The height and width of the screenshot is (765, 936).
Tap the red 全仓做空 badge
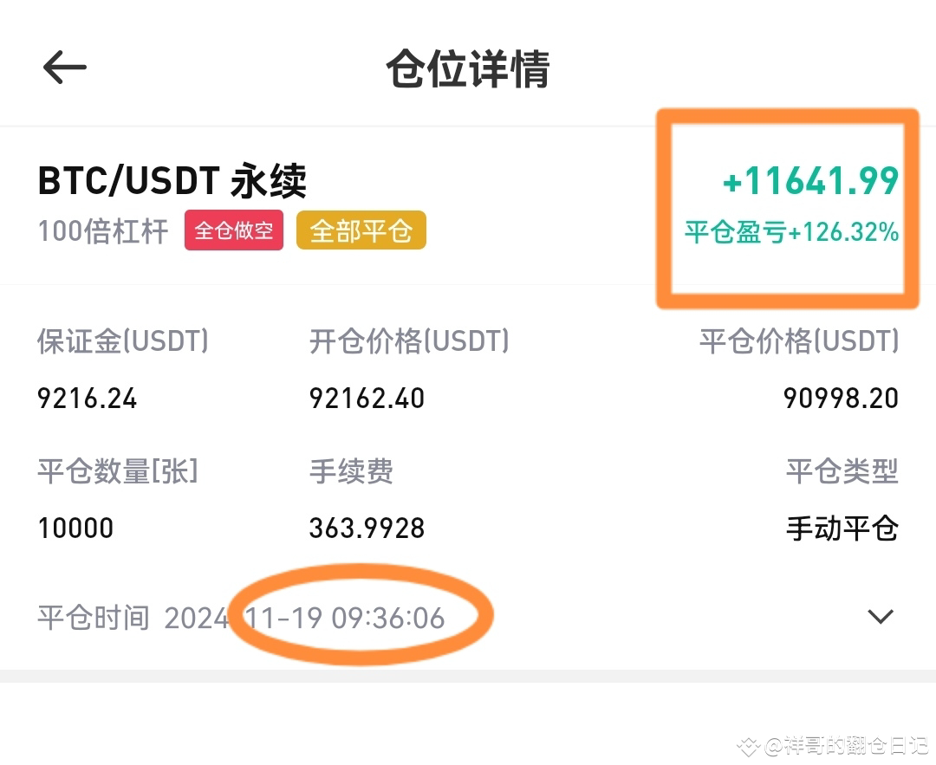click(234, 231)
